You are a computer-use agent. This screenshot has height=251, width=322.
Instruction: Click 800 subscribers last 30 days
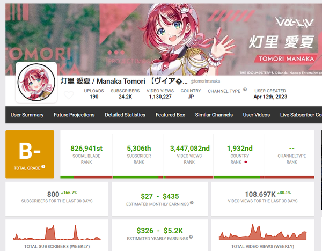point(53,194)
